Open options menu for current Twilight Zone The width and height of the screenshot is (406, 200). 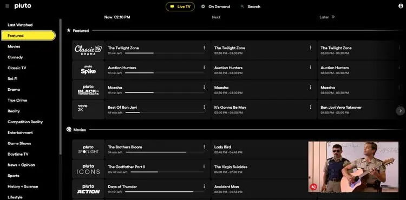204,48
